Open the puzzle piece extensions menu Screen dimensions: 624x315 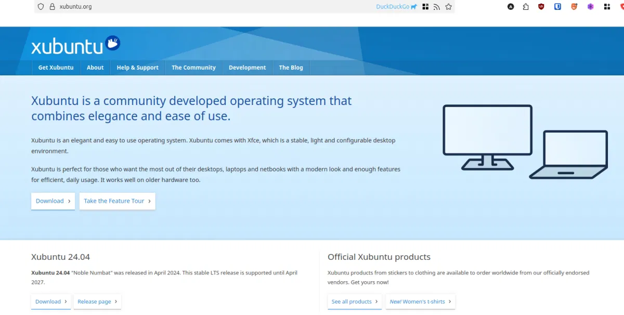[526, 7]
